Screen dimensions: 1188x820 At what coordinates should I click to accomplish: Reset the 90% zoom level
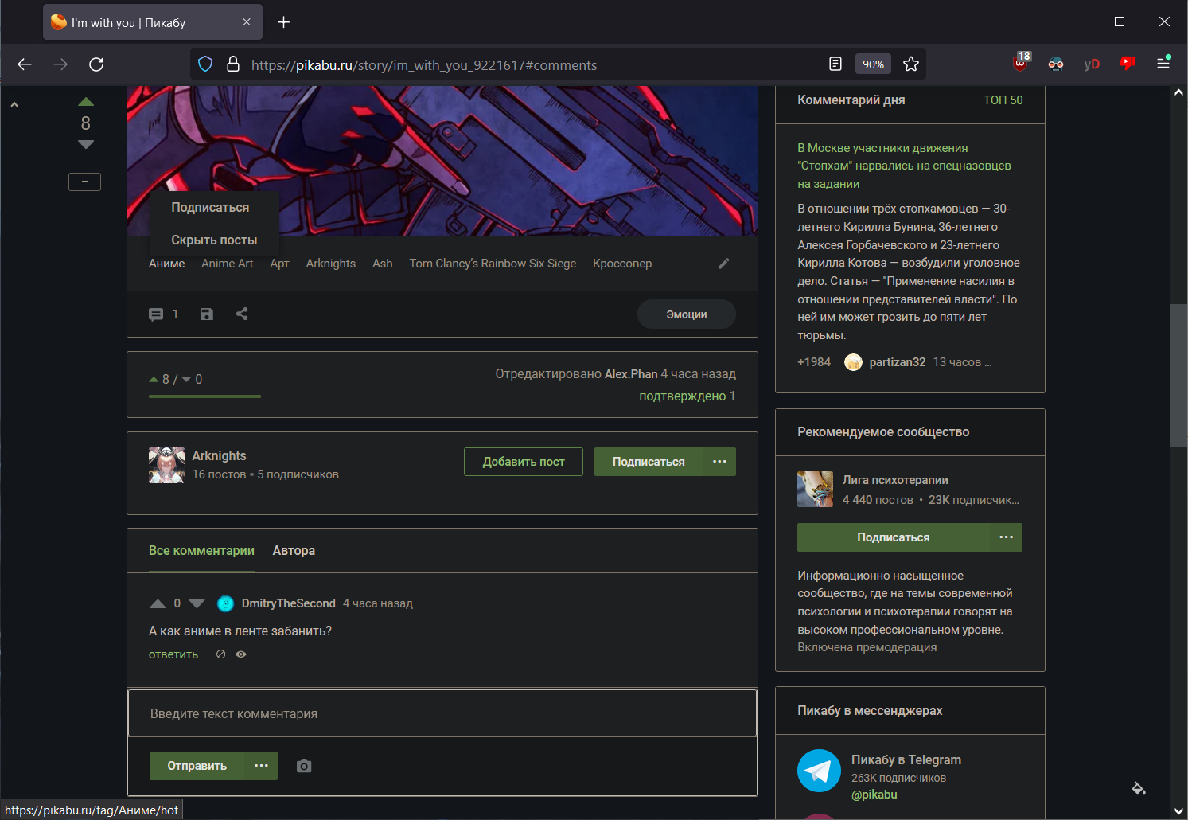click(x=873, y=64)
